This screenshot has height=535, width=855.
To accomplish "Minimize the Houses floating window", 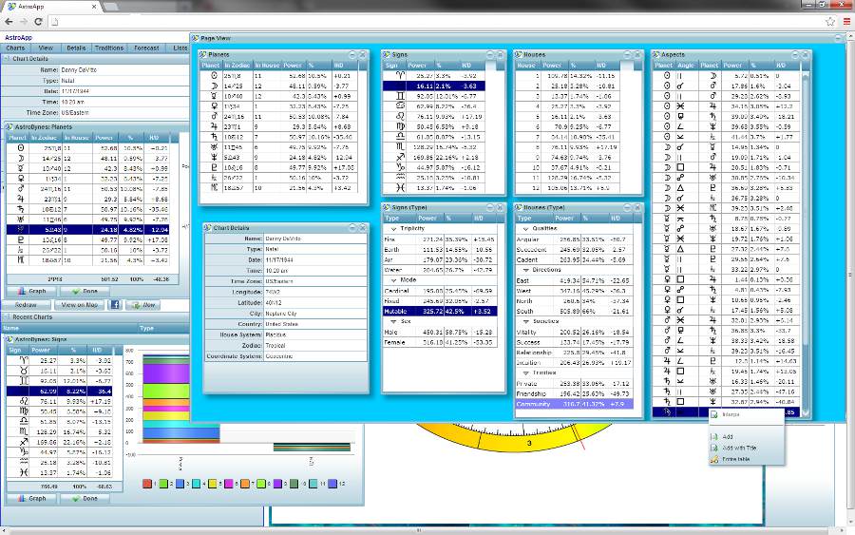I will pos(629,54).
